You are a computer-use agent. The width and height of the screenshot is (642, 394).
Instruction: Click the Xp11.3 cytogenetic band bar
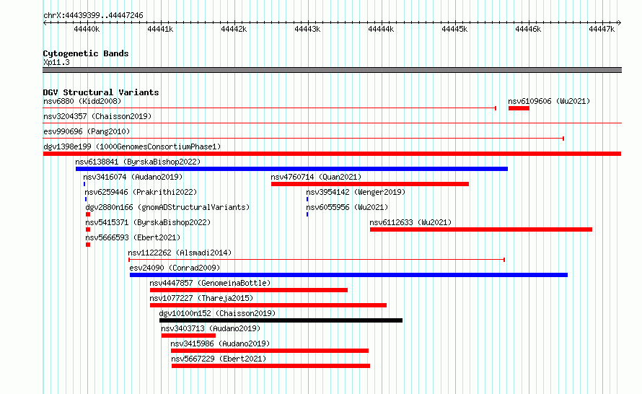coord(332,70)
